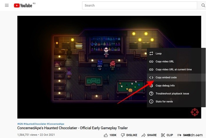This screenshot has width=206, height=138.
Task: Go to YouTube home via logo
Action: [23, 6]
